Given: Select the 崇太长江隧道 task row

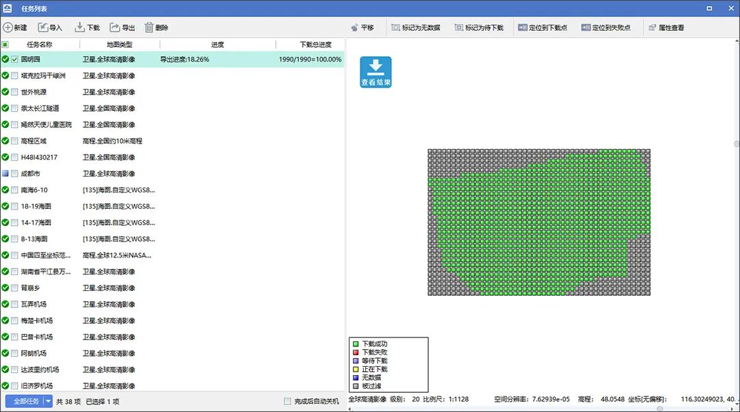Looking at the screenshot, I should pyautogui.click(x=172, y=108).
